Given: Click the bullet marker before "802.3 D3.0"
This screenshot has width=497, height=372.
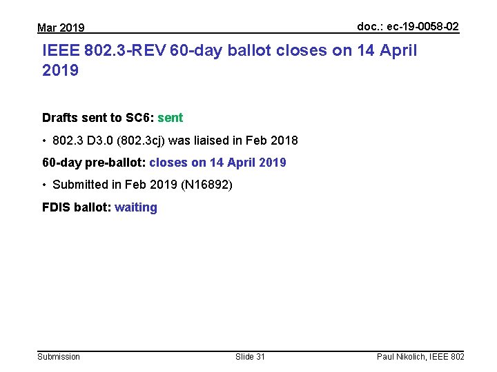Looking at the screenshot, I should pos(45,141).
